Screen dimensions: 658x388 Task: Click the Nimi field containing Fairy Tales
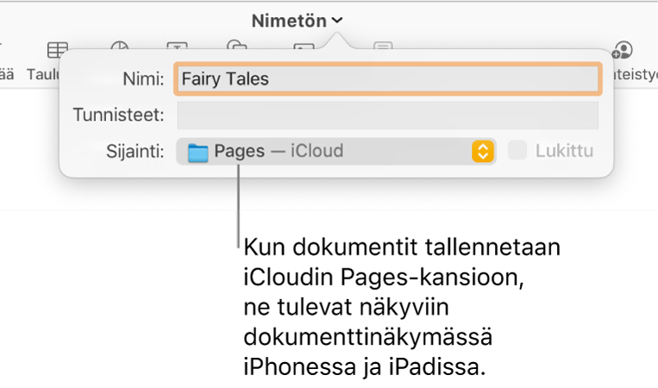(388, 78)
